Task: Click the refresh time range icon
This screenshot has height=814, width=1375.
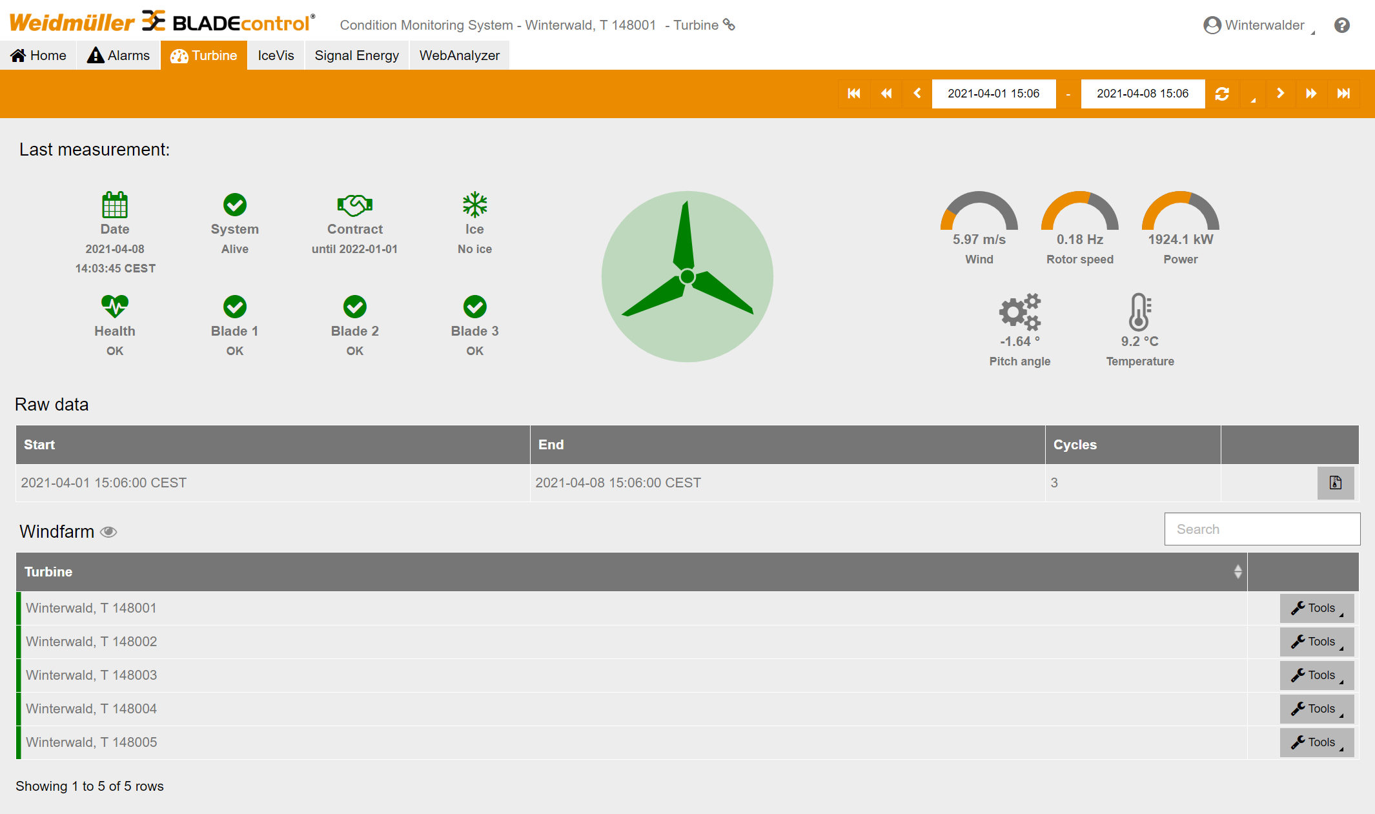Action: coord(1221,94)
